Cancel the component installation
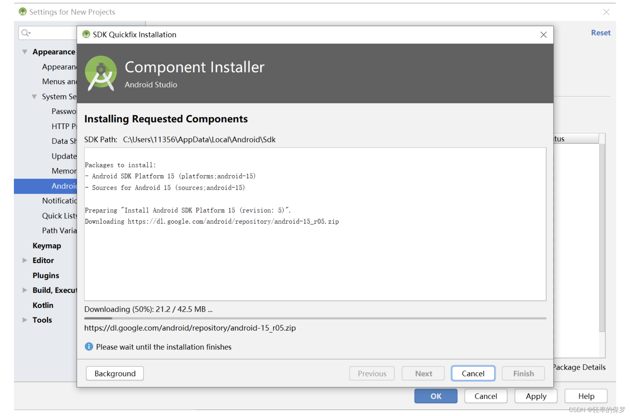The height and width of the screenshot is (416, 630). pyautogui.click(x=473, y=373)
